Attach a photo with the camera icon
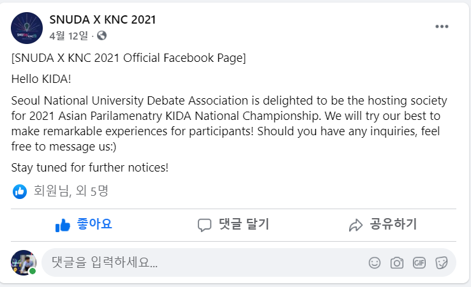Image resolution: width=471 pixels, height=287 pixels. point(397,263)
